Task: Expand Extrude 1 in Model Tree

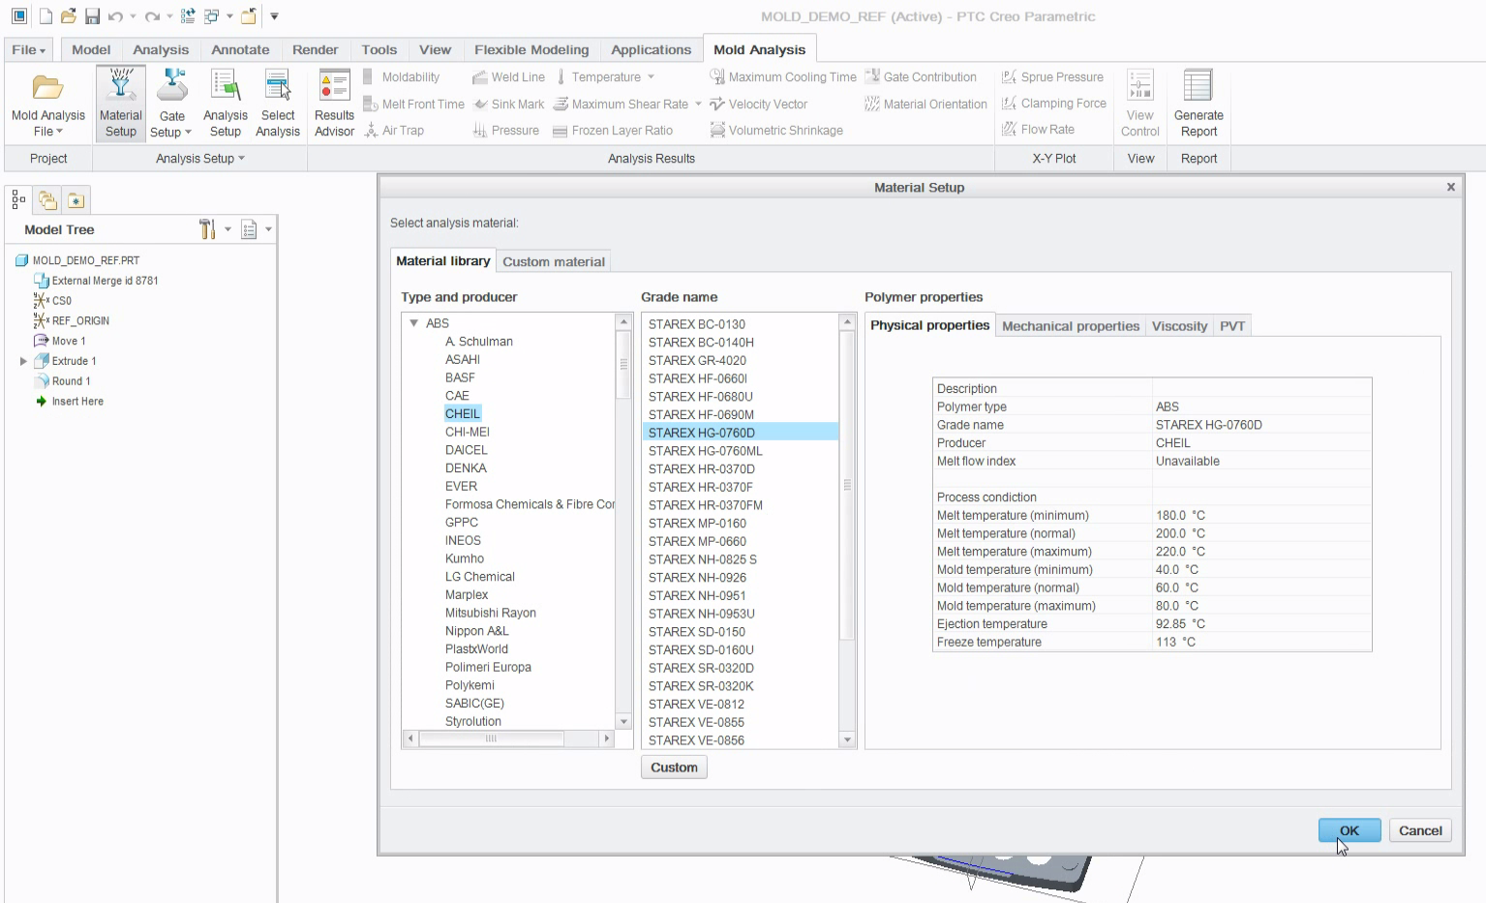Action: pyautogui.click(x=23, y=361)
